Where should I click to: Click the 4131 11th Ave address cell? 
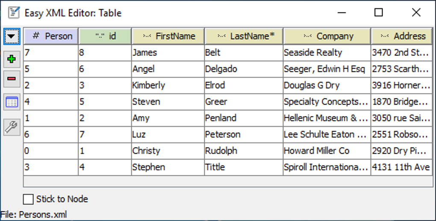401,167
